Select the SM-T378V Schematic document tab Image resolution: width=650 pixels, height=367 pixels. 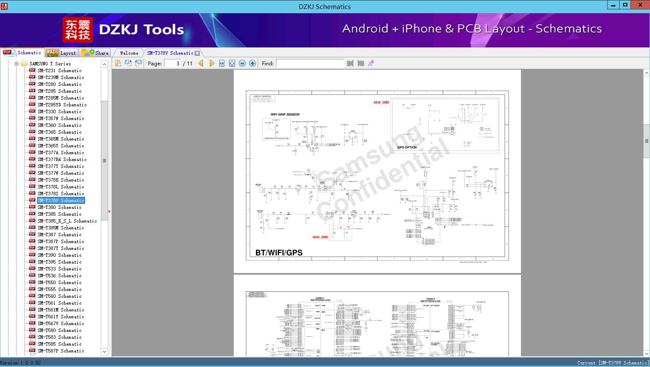pos(170,53)
